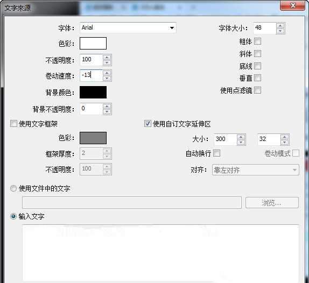The height and width of the screenshot is (283, 309).
Task: Decrease 卷动速度 with the down arrow
Action: [107, 78]
